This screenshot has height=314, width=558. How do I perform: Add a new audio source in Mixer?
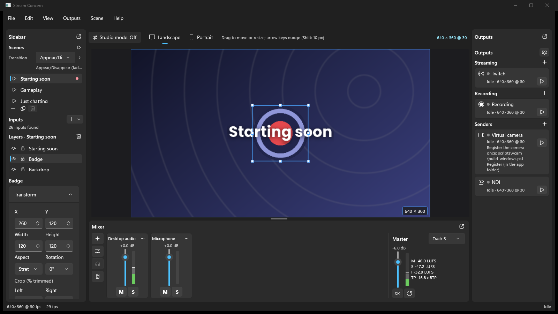98,239
